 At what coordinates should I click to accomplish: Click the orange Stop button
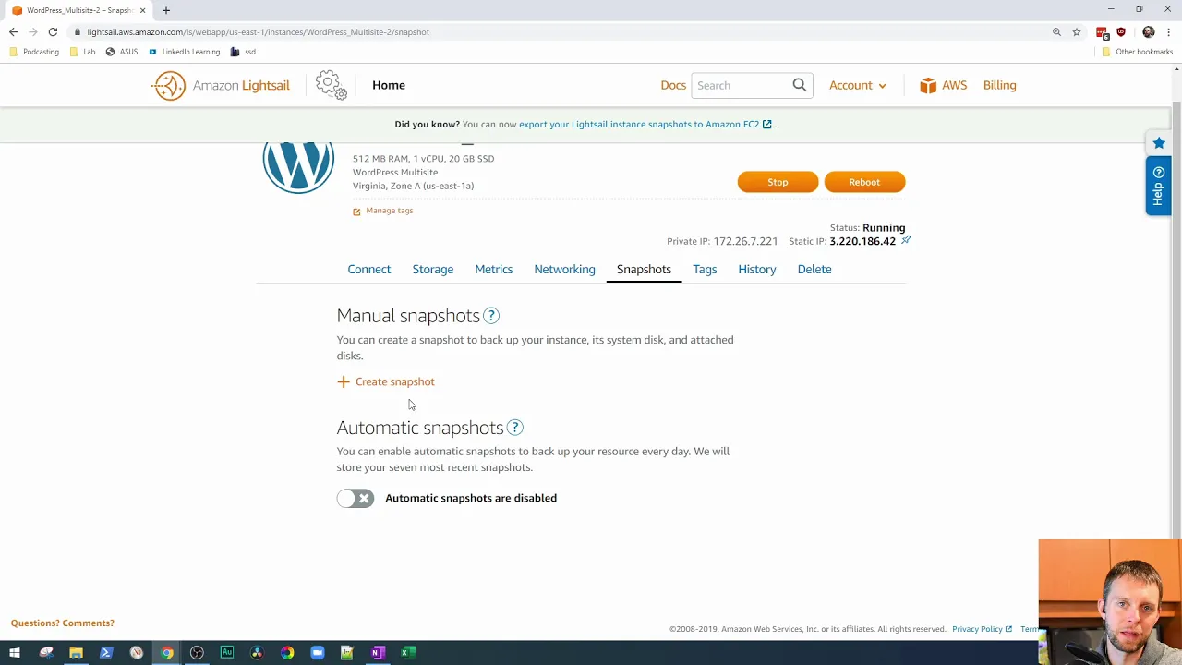[778, 182]
